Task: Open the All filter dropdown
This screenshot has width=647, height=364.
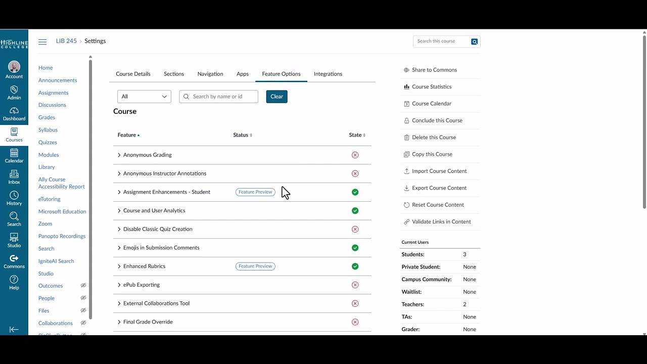Action: pos(144,97)
